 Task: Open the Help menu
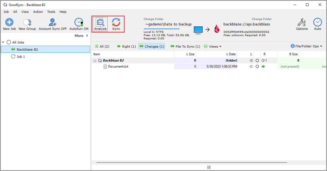63,12
